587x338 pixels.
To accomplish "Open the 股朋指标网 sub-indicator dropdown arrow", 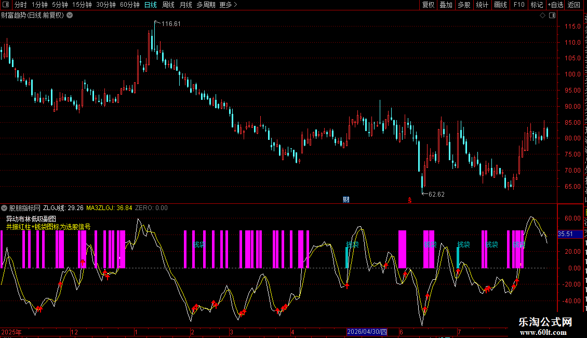I will pos(4,208).
